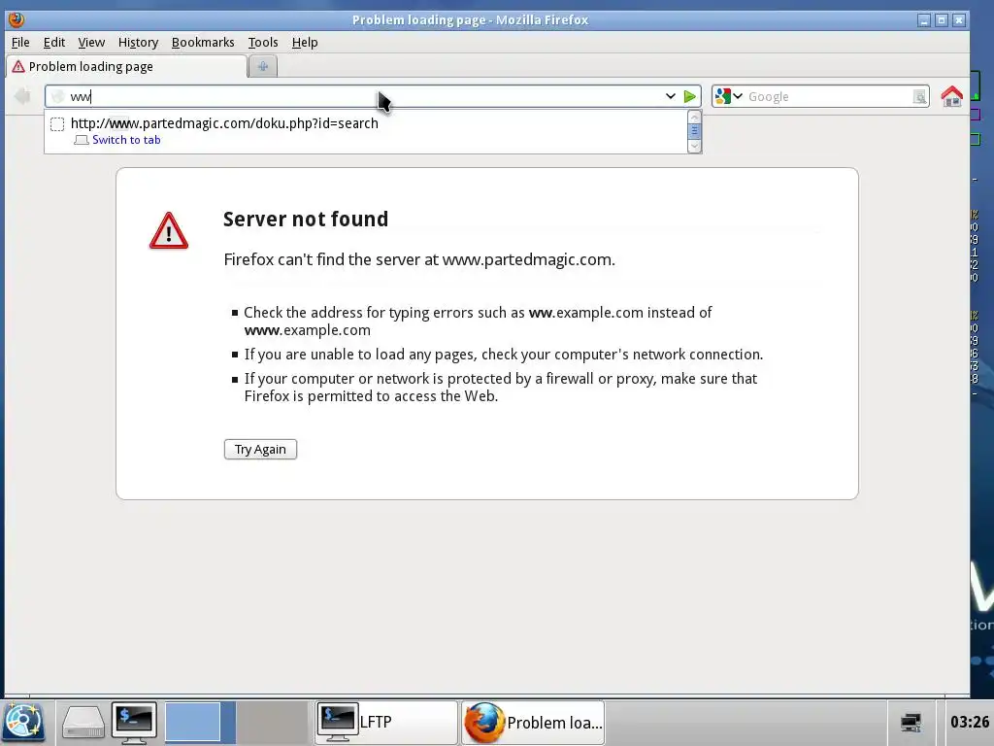Minimize the Firefox window
Screen dimensions: 994x746
[924, 20]
